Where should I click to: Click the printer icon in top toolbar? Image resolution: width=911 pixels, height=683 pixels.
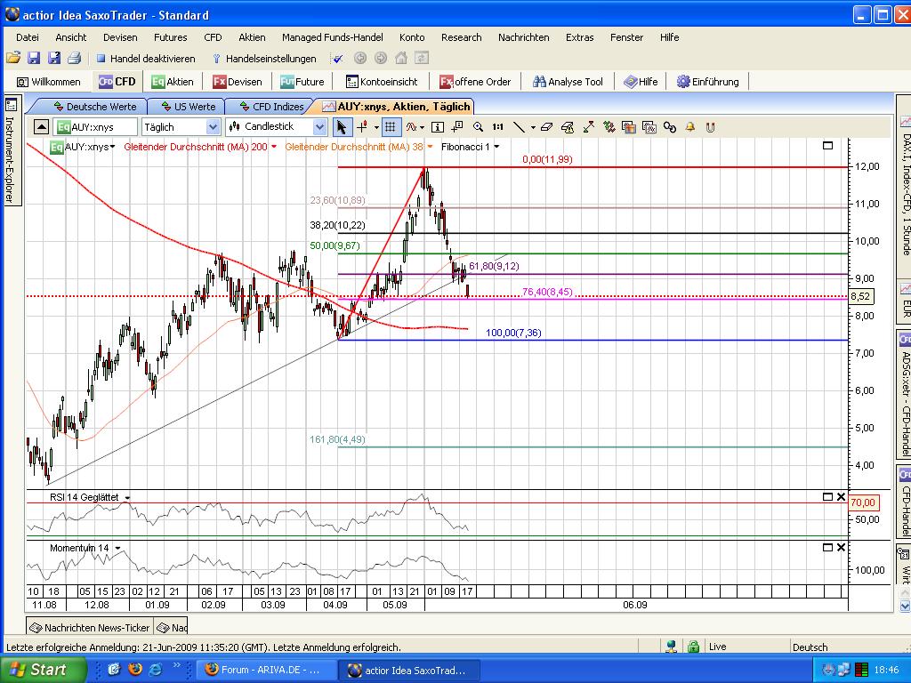pos(74,59)
